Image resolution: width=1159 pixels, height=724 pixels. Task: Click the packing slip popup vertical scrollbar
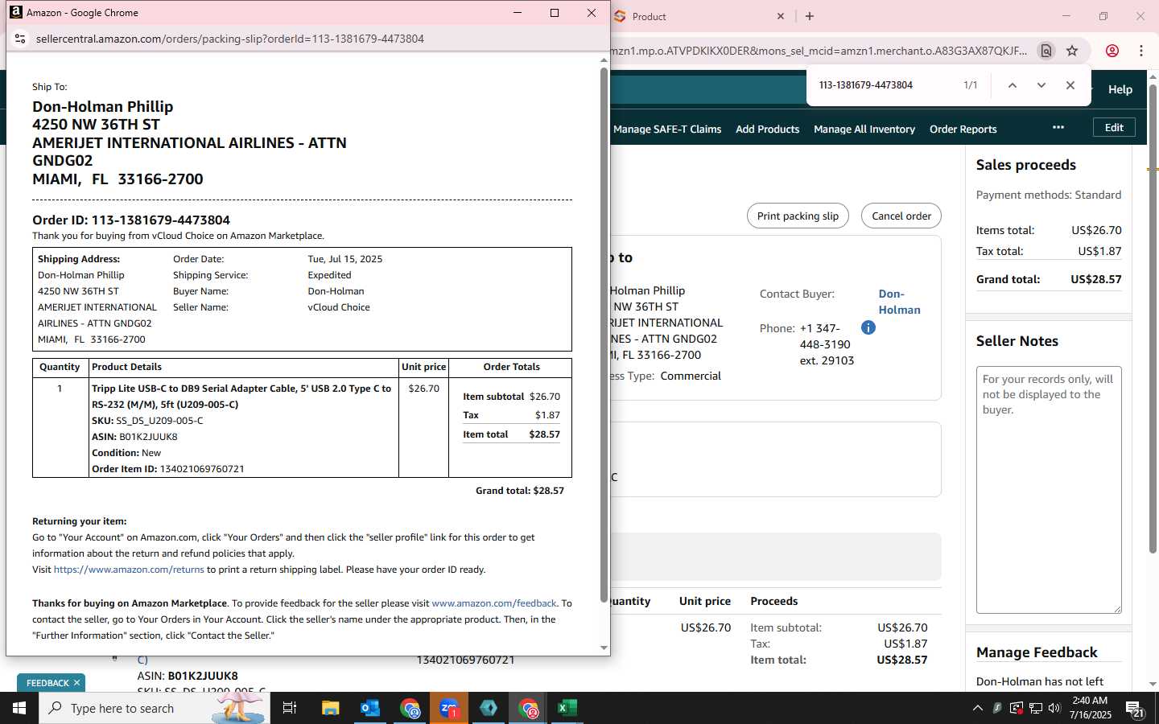604,334
